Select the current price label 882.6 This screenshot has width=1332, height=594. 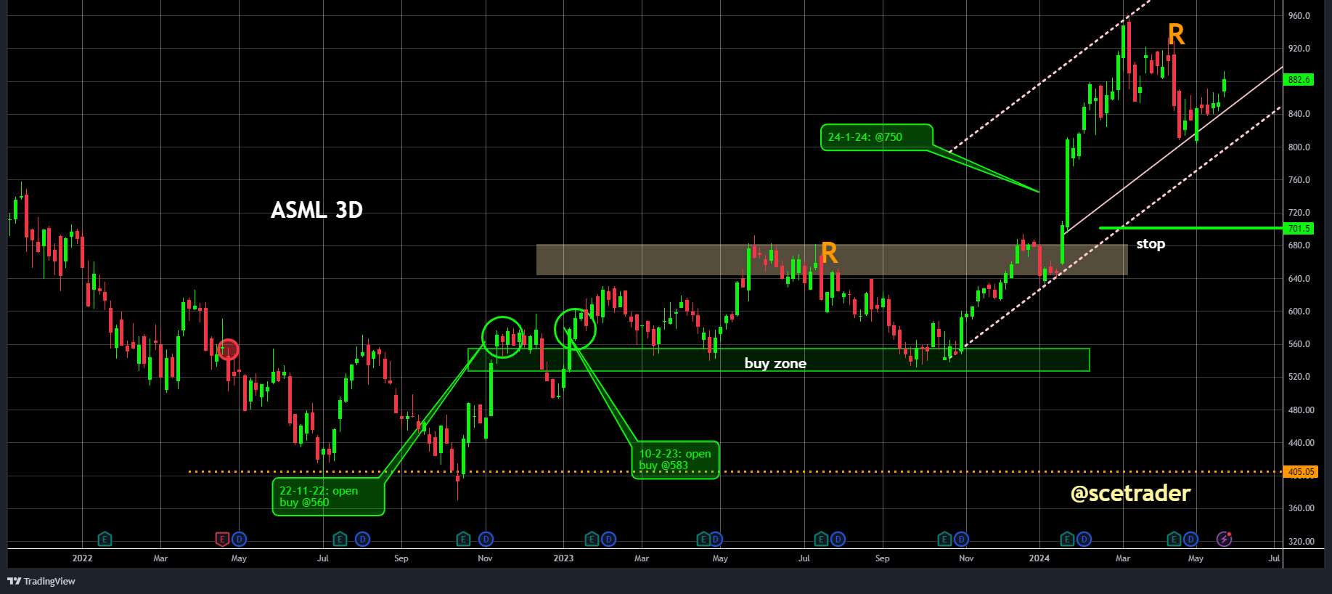pos(1299,80)
